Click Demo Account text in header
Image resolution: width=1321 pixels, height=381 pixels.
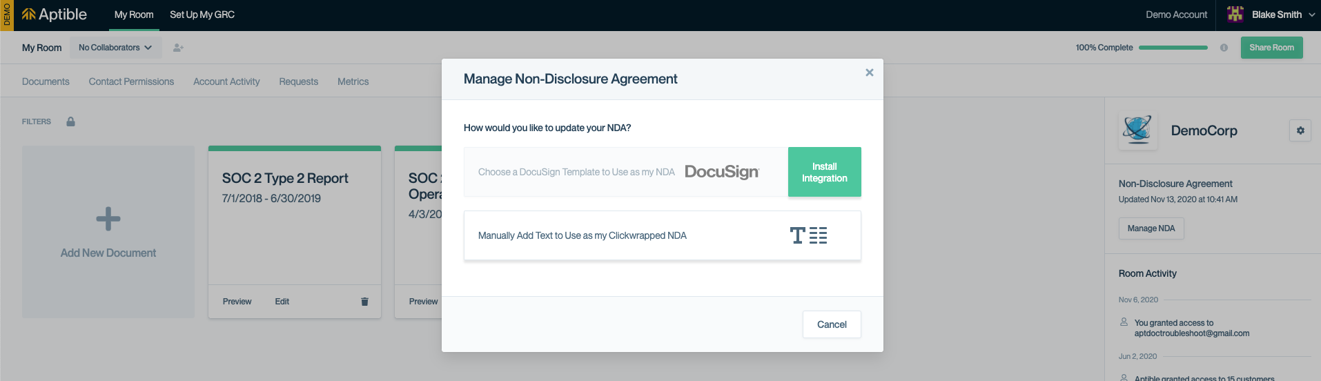click(1176, 14)
